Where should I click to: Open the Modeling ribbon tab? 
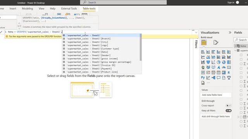pos(28,8)
